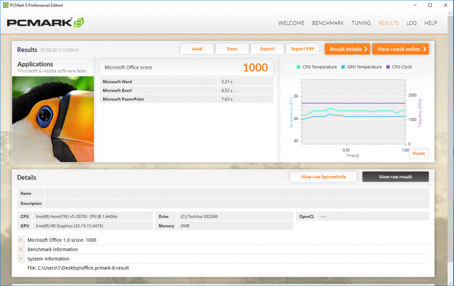Click the CPU Clock legend swatch
Image resolution: width=454 pixels, height=286 pixels.
coord(388,67)
